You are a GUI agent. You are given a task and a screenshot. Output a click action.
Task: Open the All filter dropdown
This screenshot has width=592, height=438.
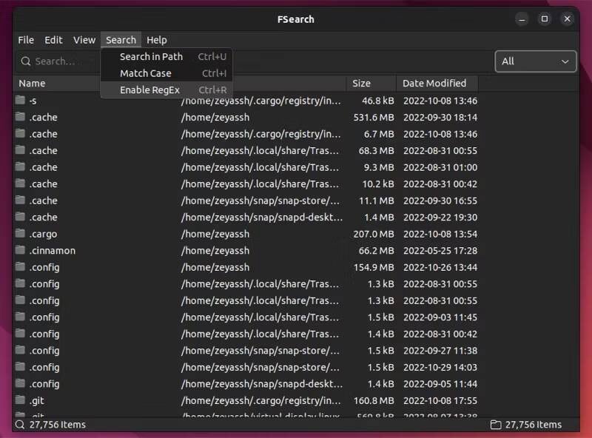[x=535, y=61]
